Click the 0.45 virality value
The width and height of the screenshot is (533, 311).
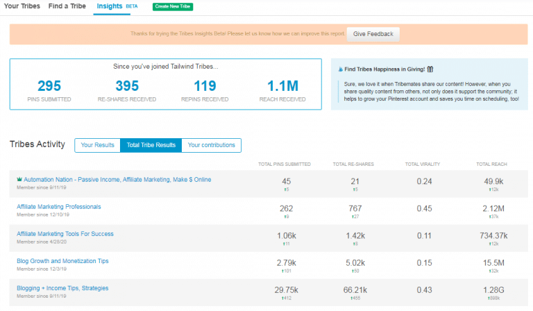(x=424, y=209)
